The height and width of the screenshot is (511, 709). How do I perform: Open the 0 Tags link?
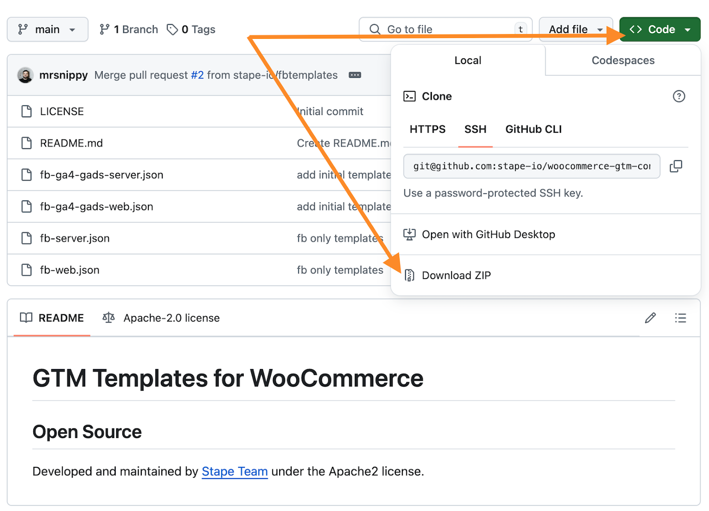[191, 29]
